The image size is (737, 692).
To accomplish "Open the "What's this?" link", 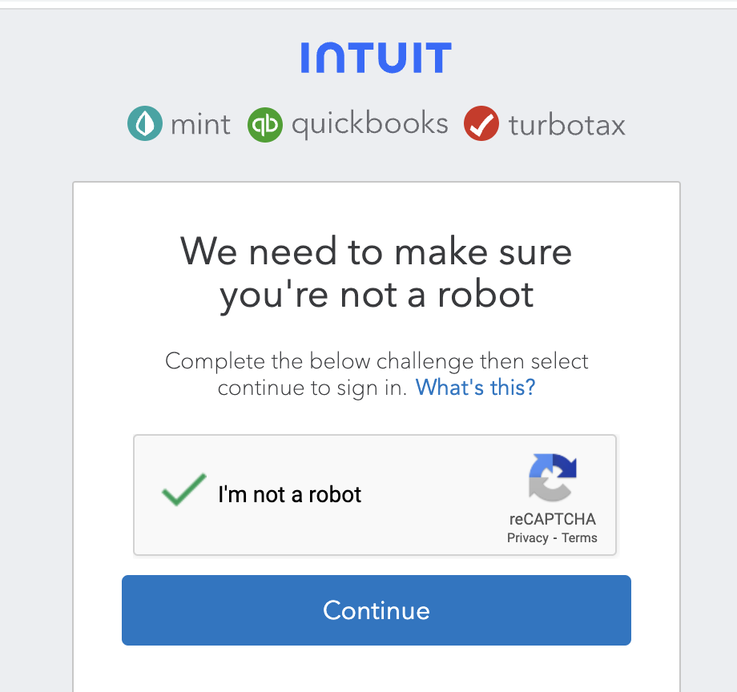I will [475, 388].
